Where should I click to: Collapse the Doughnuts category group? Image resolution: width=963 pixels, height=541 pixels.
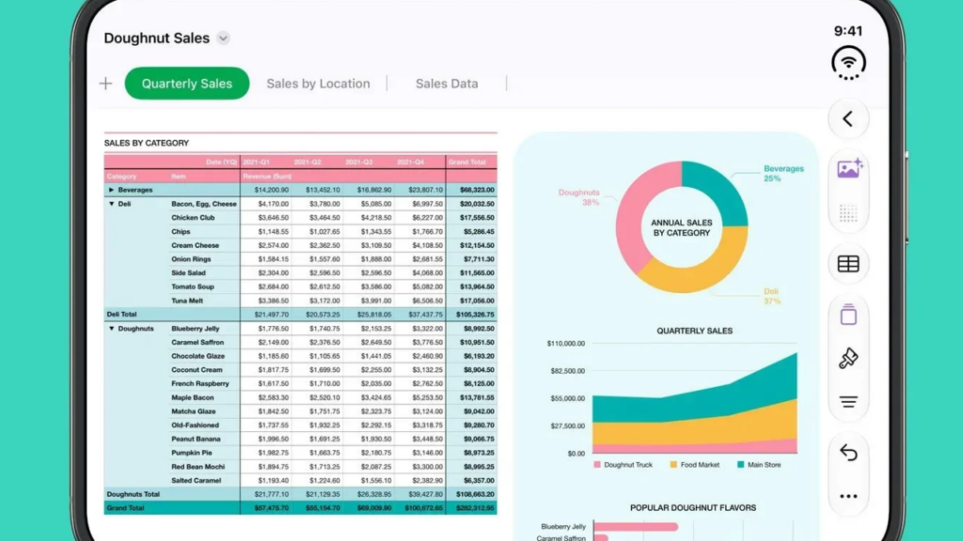(111, 329)
